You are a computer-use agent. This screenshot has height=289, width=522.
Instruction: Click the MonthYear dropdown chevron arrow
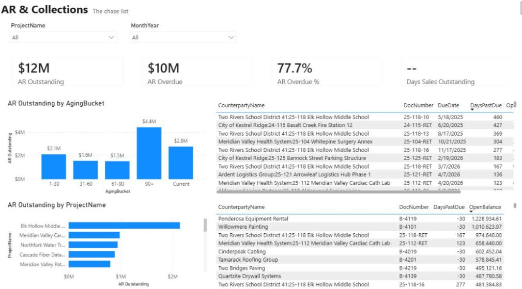231,37
